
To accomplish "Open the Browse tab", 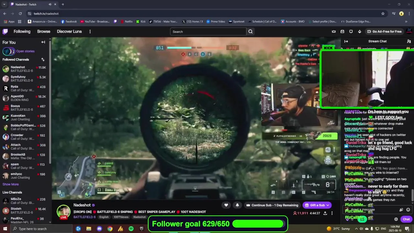I will 44,31.
